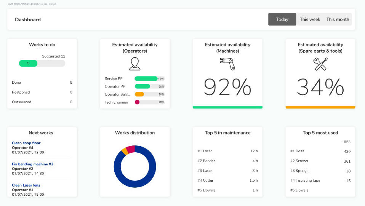Viewport: 365px width, 206px height.
Task: Select the Today time range
Action: pyautogui.click(x=282, y=19)
